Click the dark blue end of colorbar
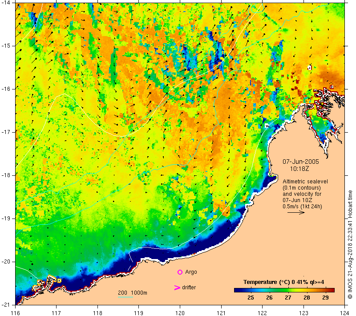Viewport: 356px width, 316px height. pyautogui.click(x=237, y=290)
